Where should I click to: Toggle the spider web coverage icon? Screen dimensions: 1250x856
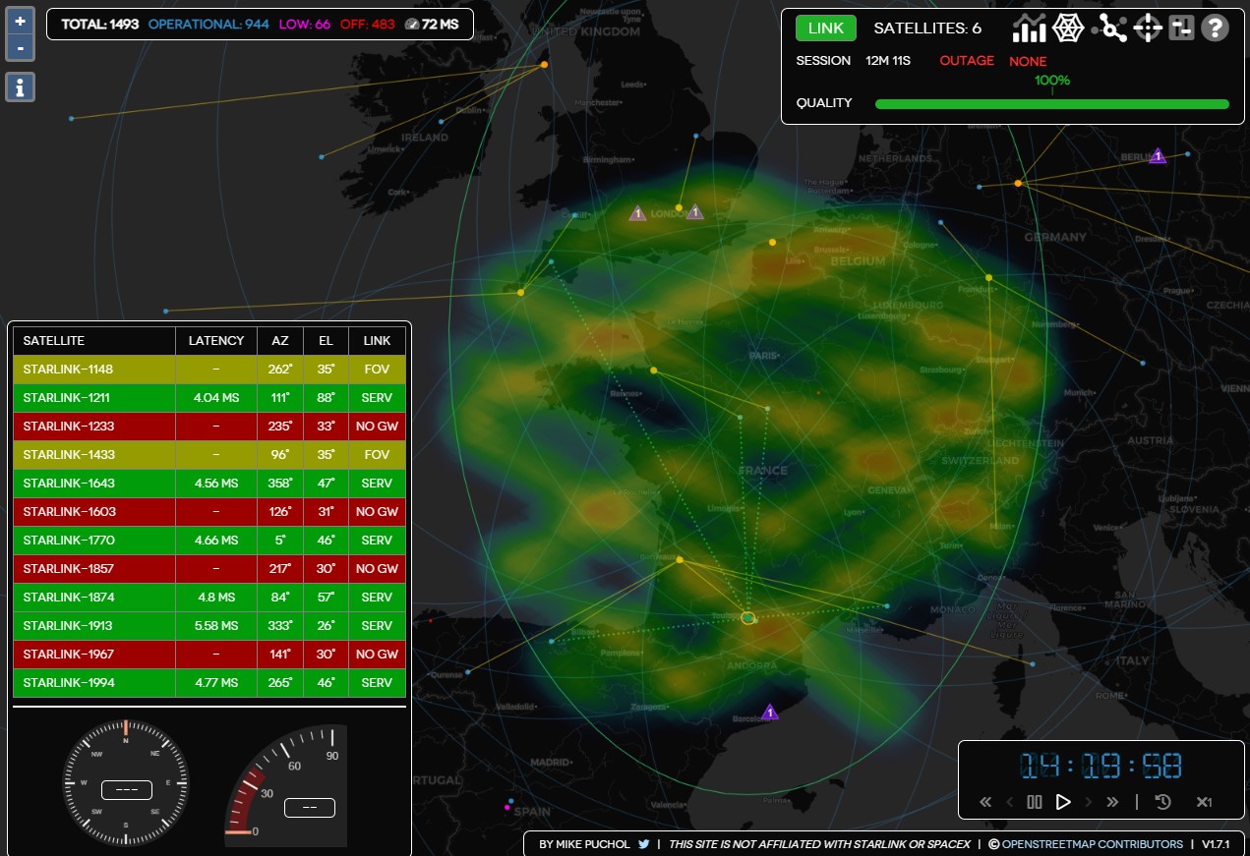click(1068, 29)
